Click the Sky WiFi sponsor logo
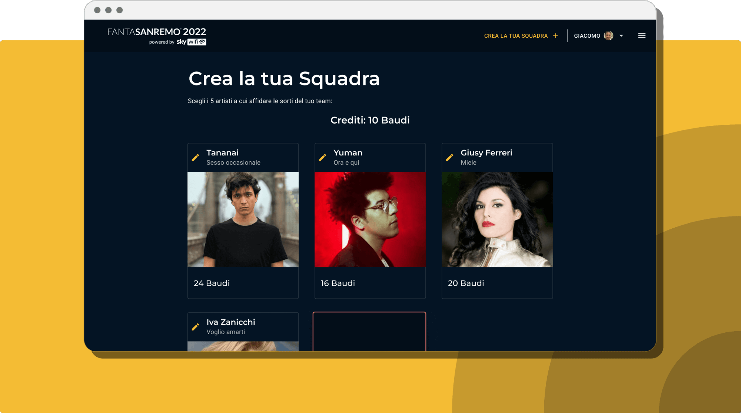Image resolution: width=741 pixels, height=413 pixels. pyautogui.click(x=191, y=42)
